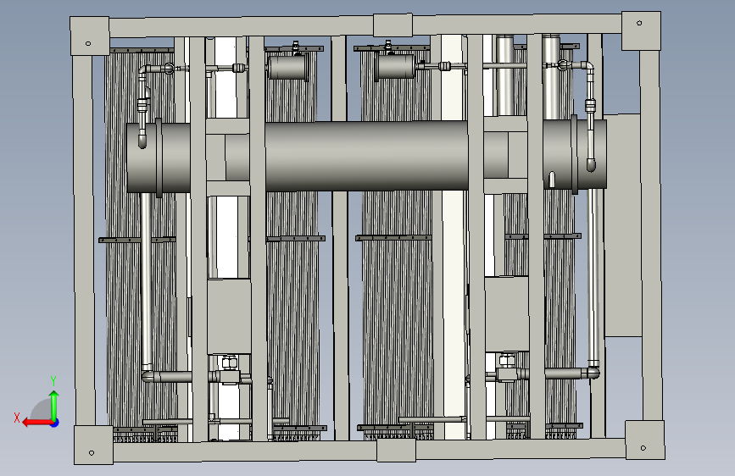Click the red "X" axis label
Image resolution: width=735 pixels, height=476 pixels.
[x=17, y=418]
